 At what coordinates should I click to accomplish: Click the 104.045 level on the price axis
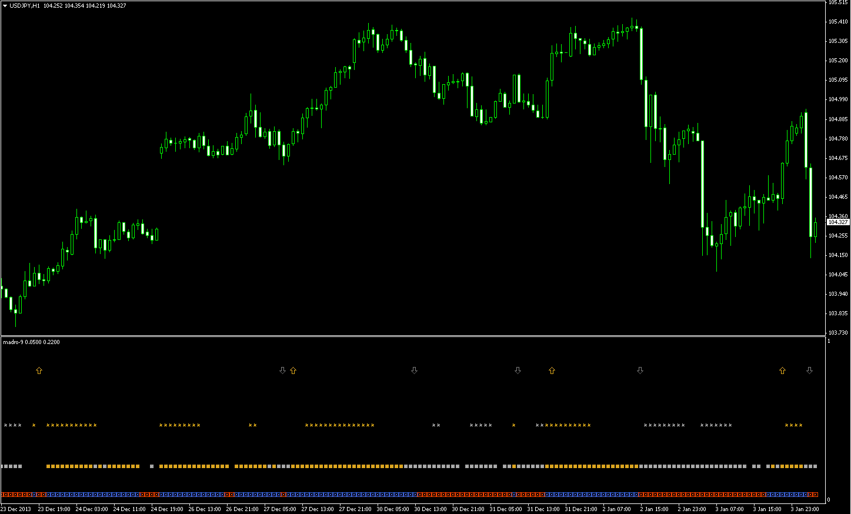coord(838,275)
